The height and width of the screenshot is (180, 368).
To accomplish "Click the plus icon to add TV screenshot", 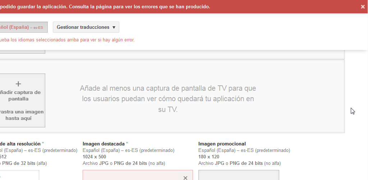I will (18, 84).
